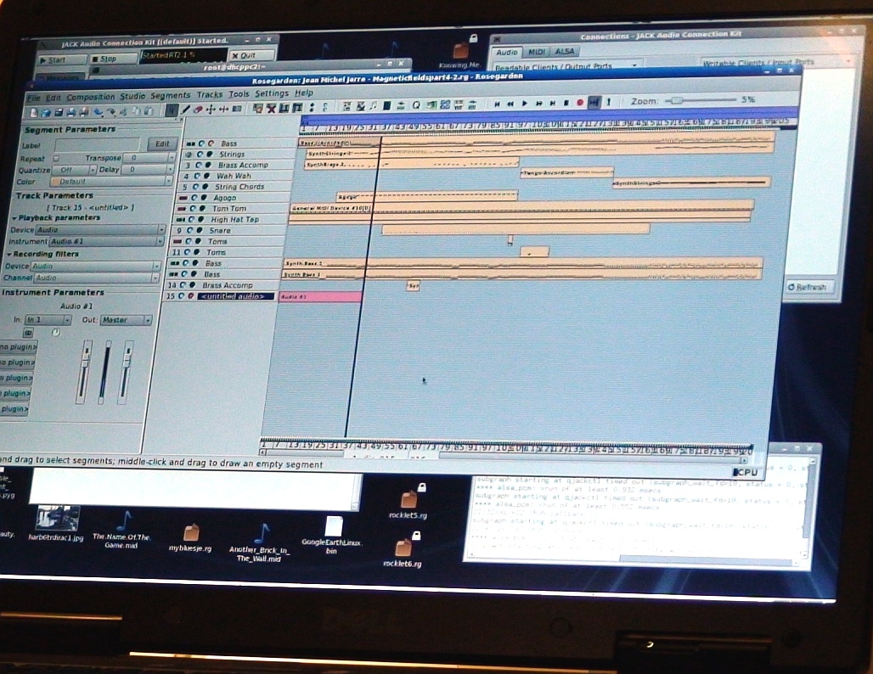Image resolution: width=873 pixels, height=674 pixels.
Task: Toggle record LED on untitled audio track 15
Action: [190, 296]
